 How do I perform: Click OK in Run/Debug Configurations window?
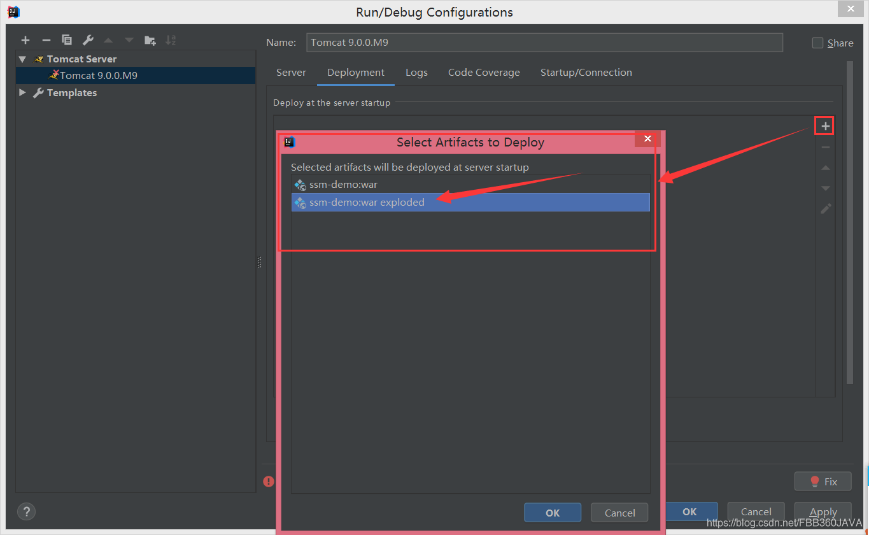pyautogui.click(x=691, y=511)
